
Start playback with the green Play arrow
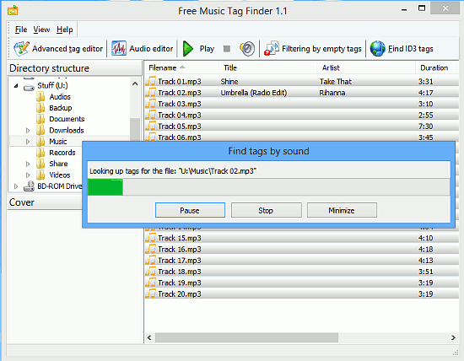188,49
